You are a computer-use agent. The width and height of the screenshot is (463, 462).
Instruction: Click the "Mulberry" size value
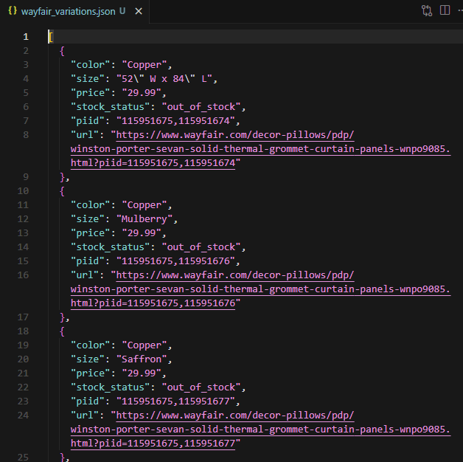(145, 219)
